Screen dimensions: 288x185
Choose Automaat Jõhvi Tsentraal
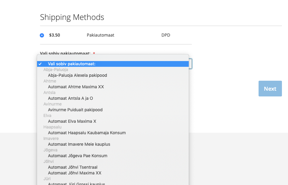point(113,167)
